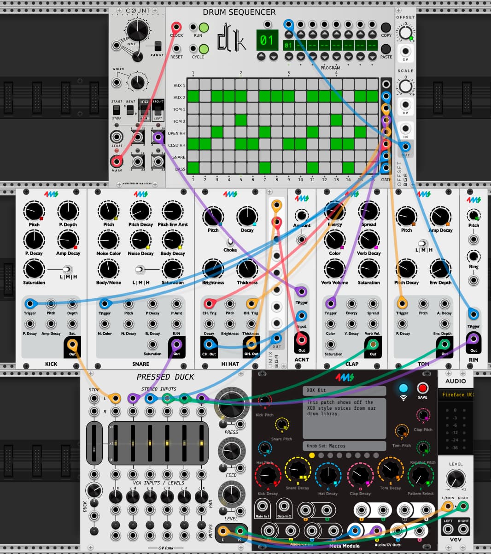The image size is (491, 554).
Task: Click the down arrow under the 01 pattern display
Action: pyautogui.click(x=273, y=57)
